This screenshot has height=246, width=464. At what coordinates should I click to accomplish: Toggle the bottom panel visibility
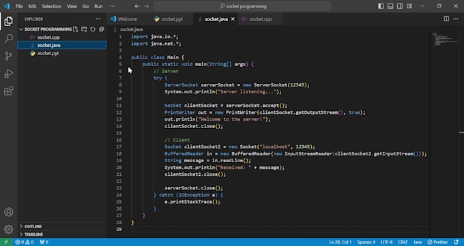[x=390, y=6]
